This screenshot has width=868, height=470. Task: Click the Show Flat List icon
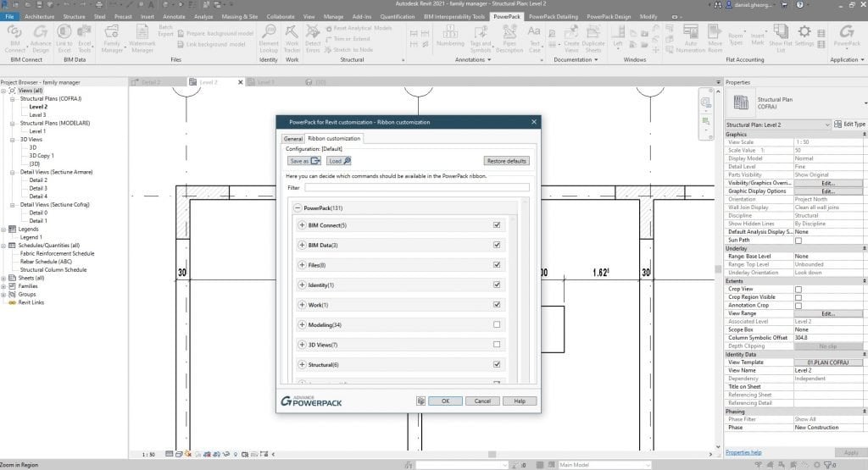[781, 37]
